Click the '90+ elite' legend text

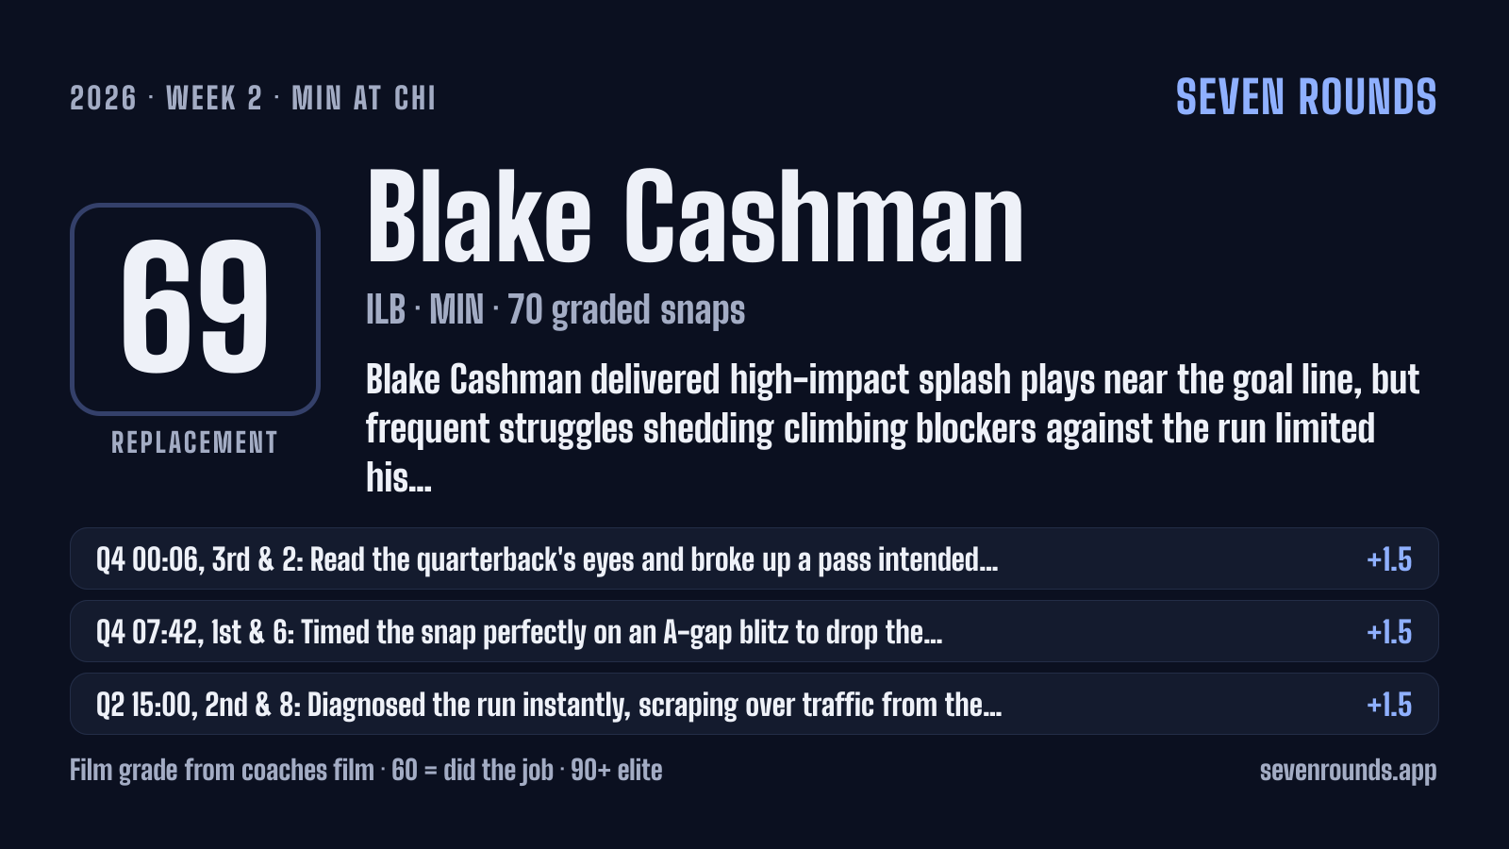coord(617,770)
